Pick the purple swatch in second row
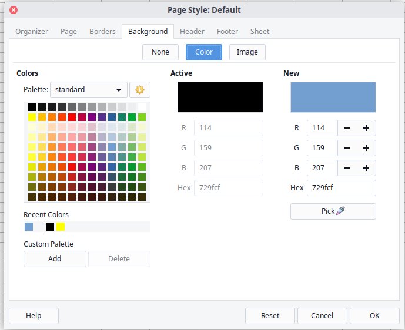Image resolution: width=405 pixels, height=330 pixels. click(x=92, y=117)
